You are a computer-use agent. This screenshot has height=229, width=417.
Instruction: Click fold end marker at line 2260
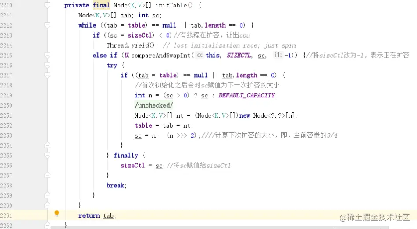coord(47,205)
